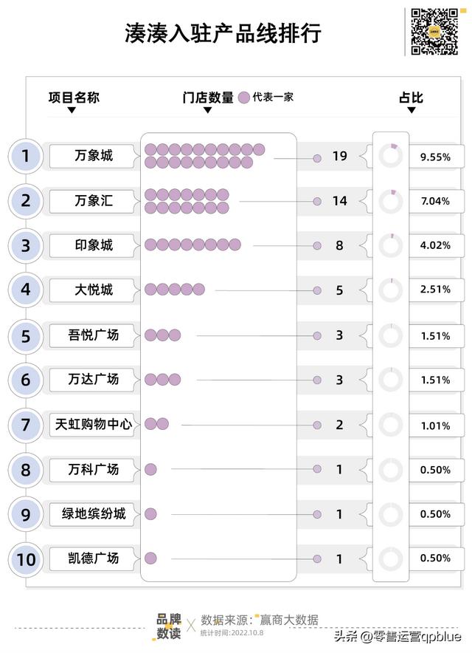The width and height of the screenshot is (472, 653).
Task: Click the store count 19 for 万象城
Action: (340, 156)
